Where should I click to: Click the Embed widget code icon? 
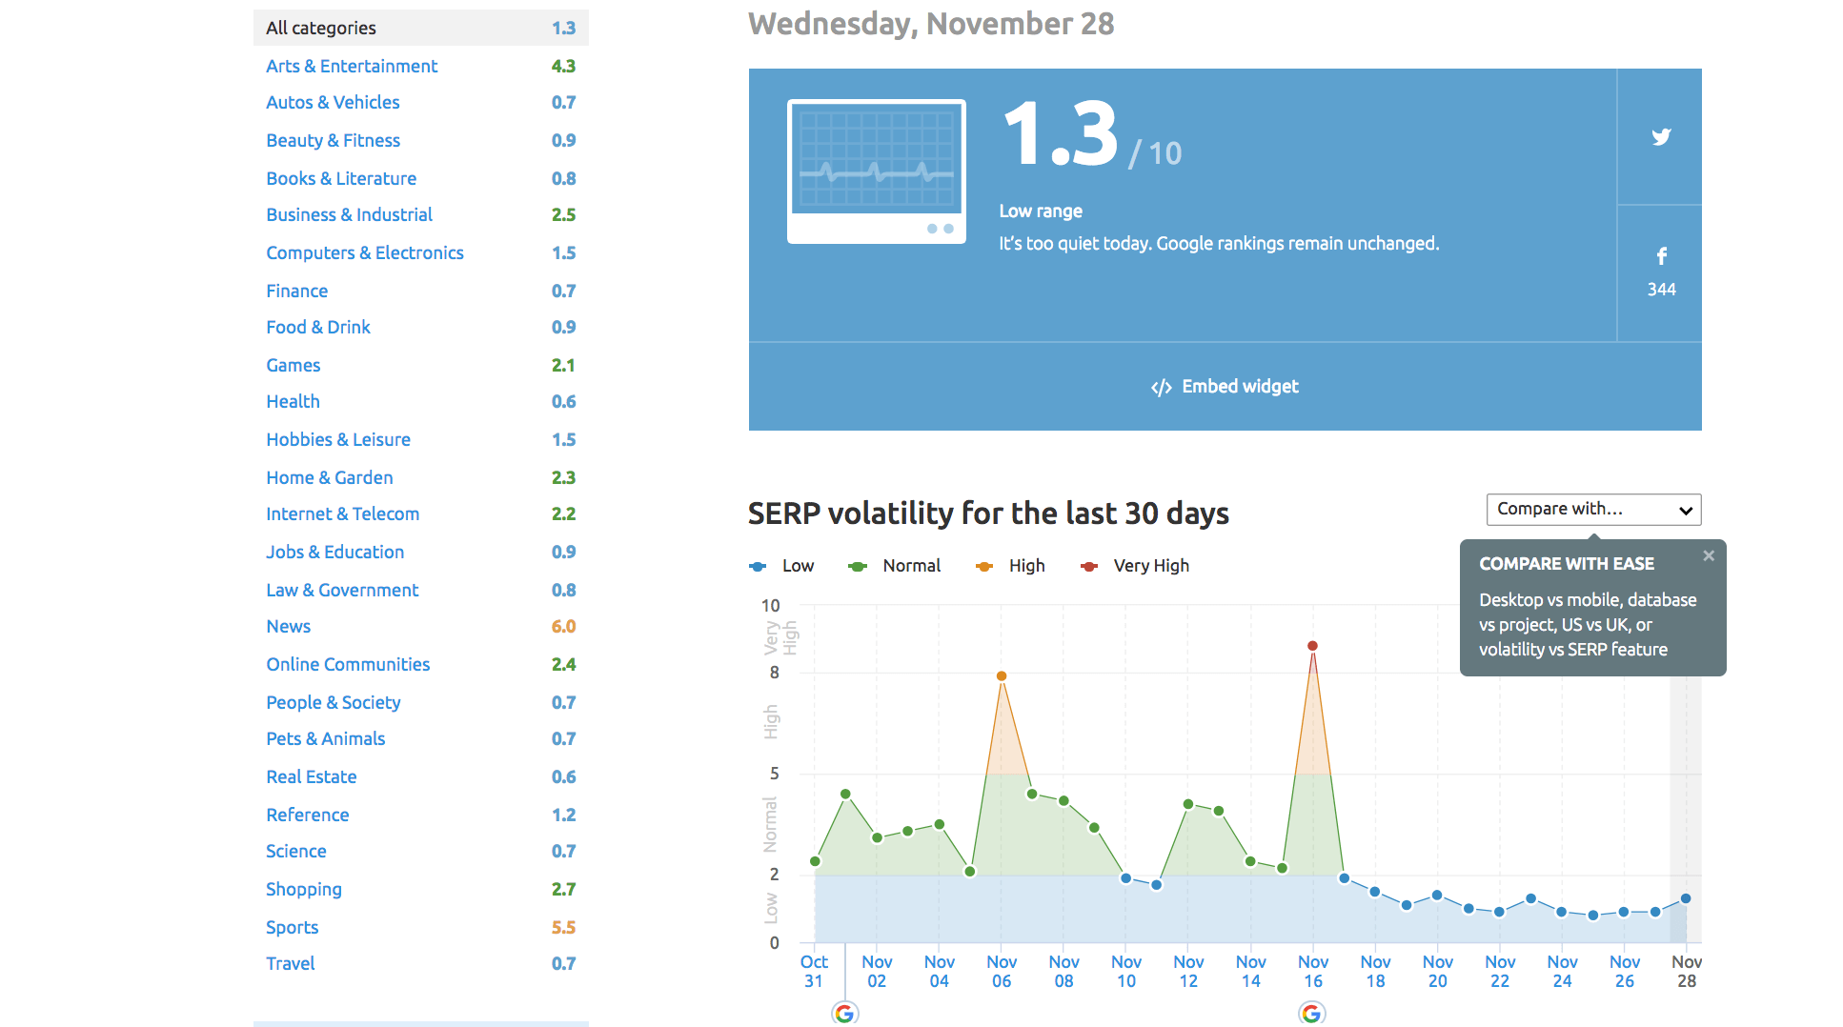pos(1160,386)
